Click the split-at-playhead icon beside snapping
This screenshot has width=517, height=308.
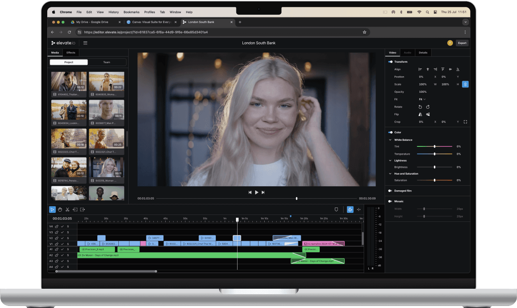[358, 210]
